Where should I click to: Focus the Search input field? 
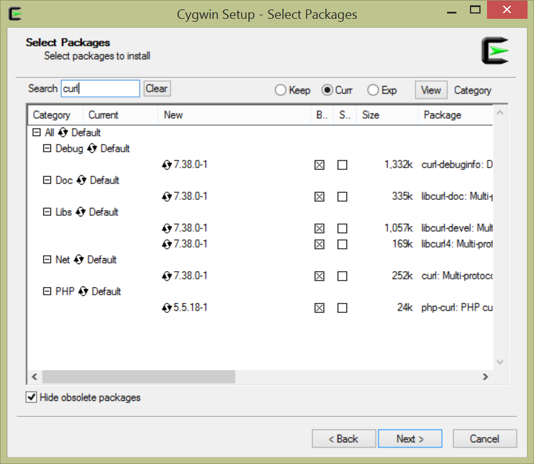100,89
